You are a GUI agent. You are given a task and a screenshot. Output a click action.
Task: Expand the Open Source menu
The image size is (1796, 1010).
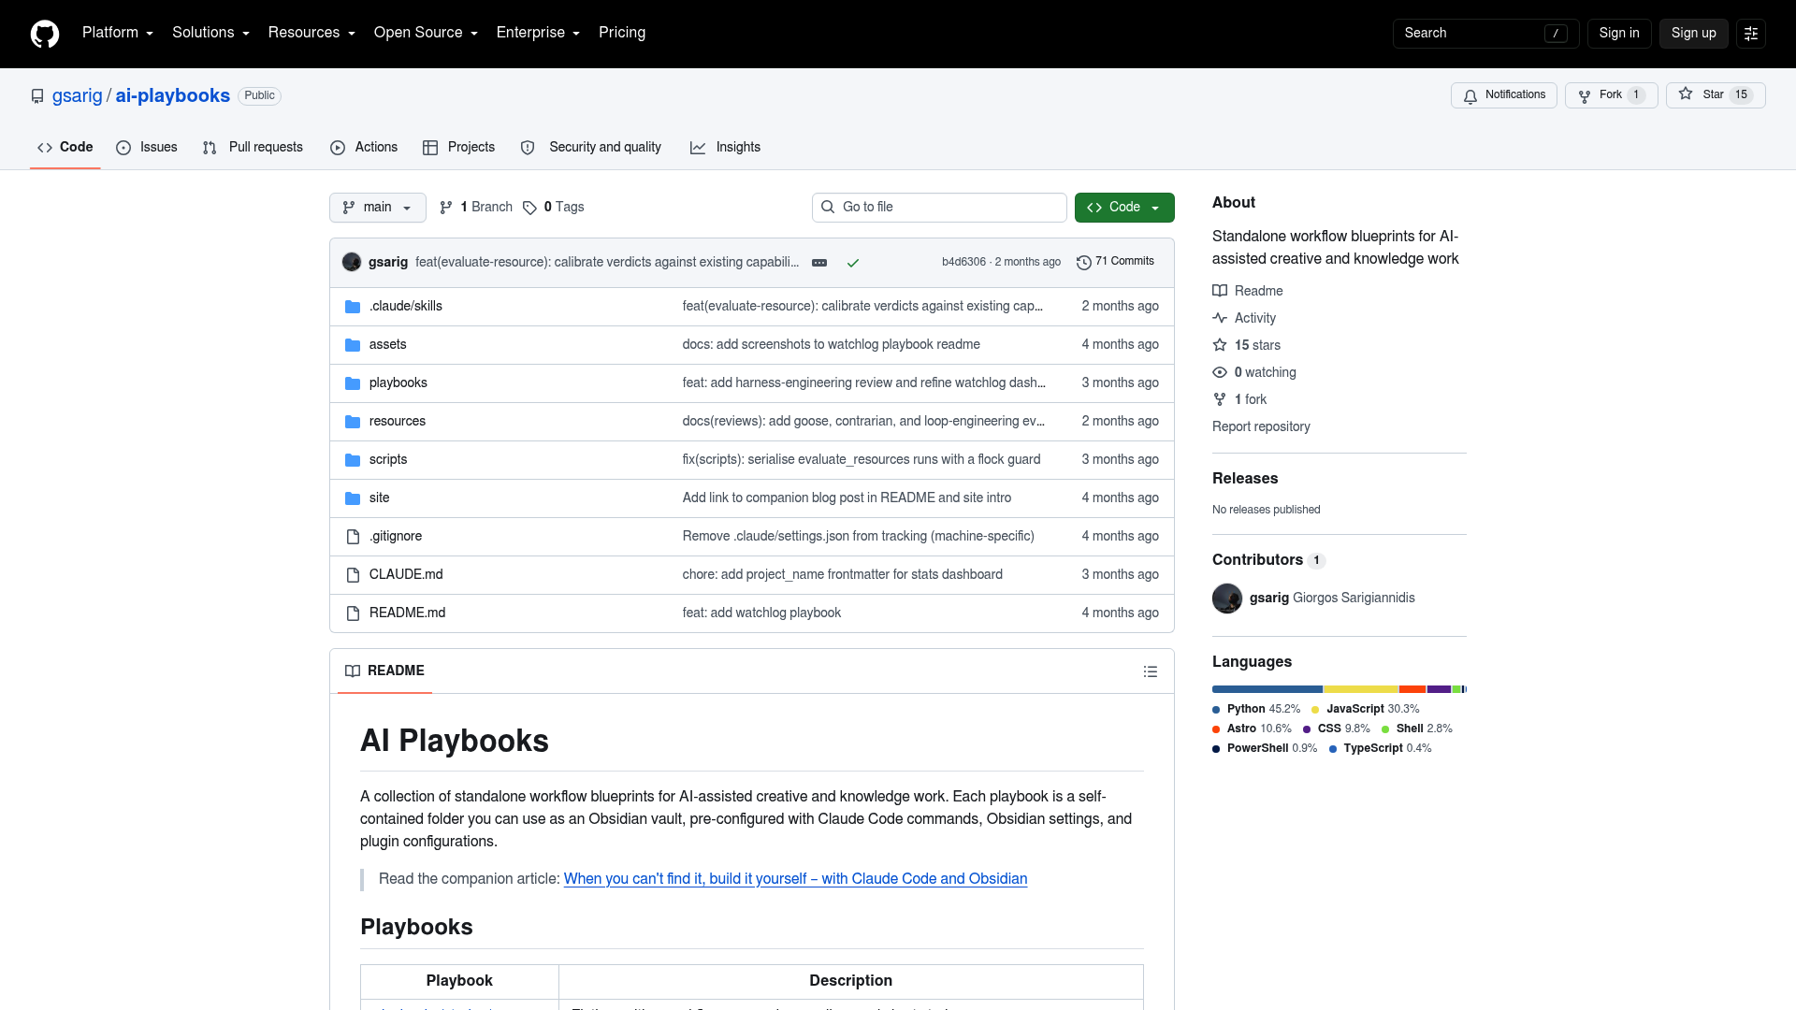[426, 33]
